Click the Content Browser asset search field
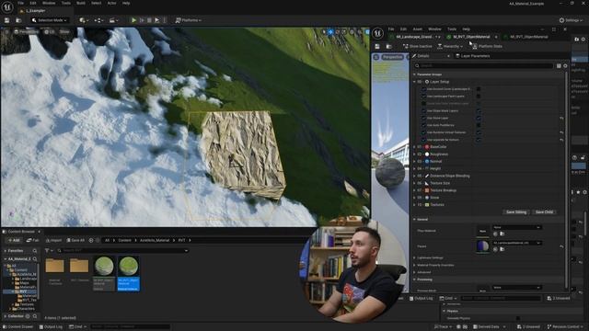The width and height of the screenshot is (589, 331). point(122,250)
